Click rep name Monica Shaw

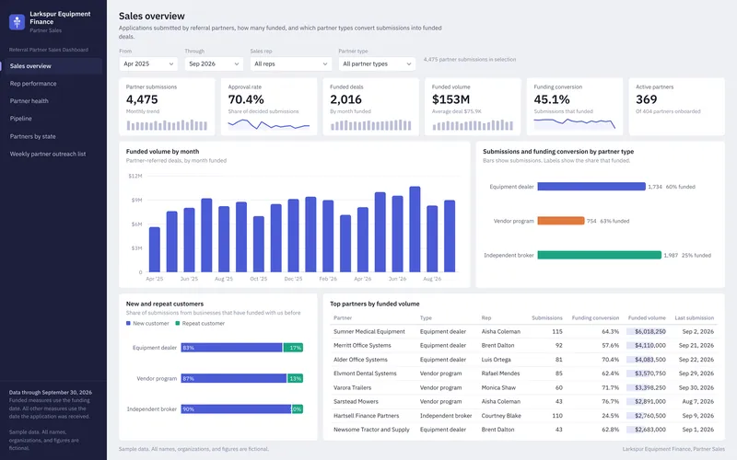[x=498, y=387]
